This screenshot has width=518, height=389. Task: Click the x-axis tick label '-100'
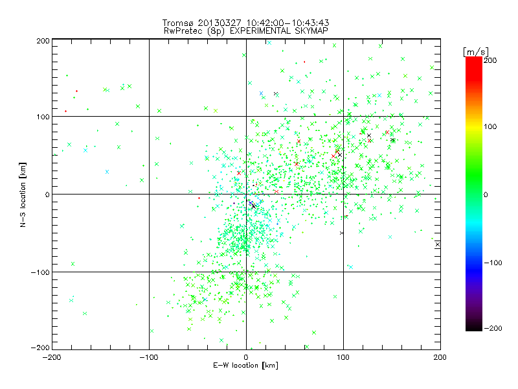149,357
